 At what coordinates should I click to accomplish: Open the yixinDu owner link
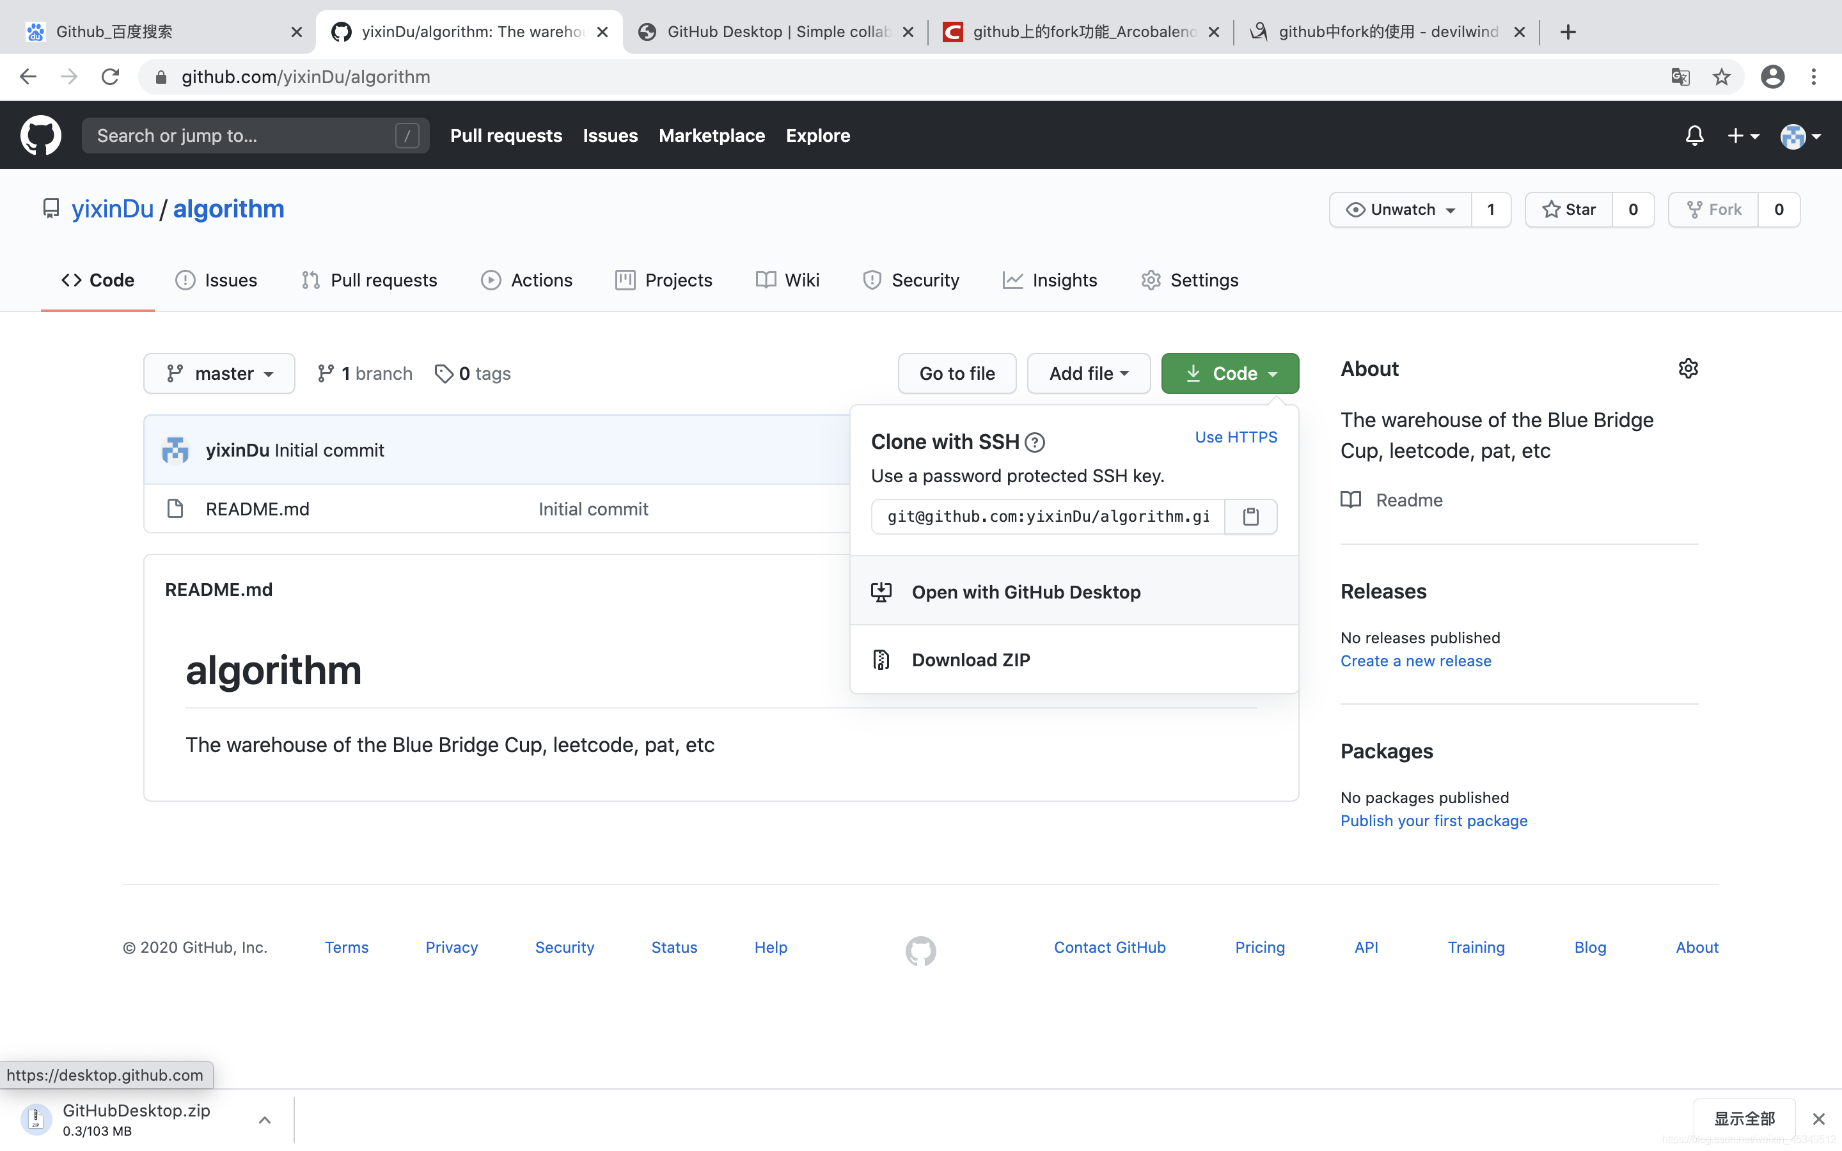pyautogui.click(x=113, y=208)
